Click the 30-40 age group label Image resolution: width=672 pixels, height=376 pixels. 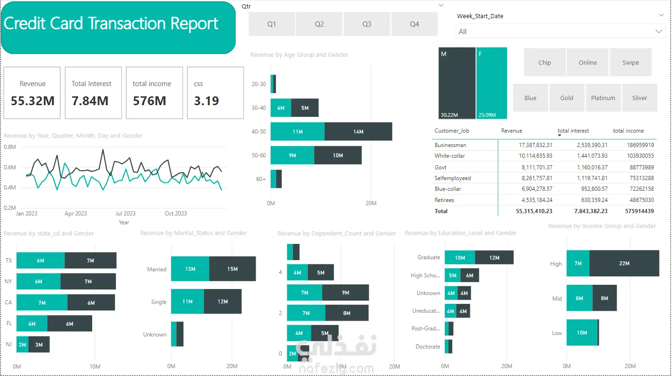click(258, 107)
